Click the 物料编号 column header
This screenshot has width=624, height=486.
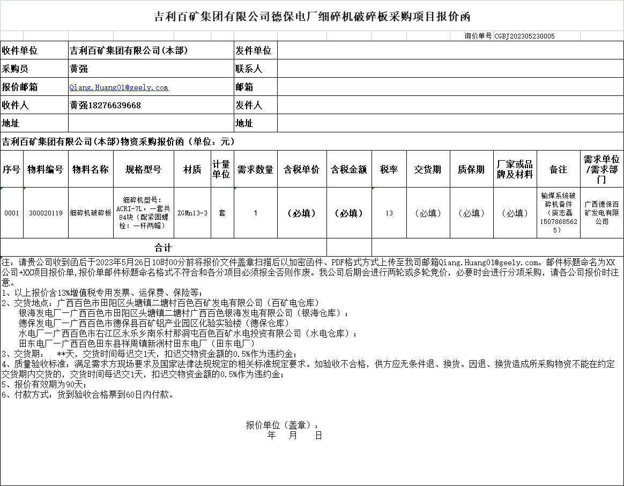(46, 169)
